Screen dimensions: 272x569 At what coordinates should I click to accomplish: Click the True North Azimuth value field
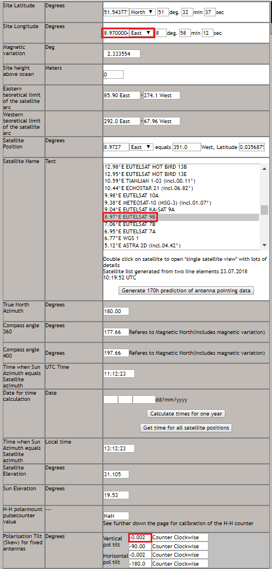[116, 311]
